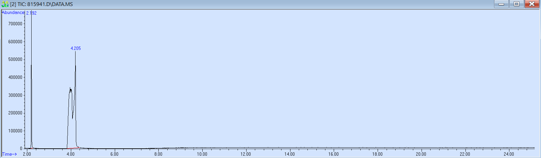Click the 20.00 time axis tick label

coord(421,154)
